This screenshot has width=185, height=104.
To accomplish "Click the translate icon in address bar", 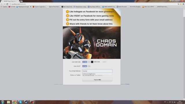I will [178, 4].
